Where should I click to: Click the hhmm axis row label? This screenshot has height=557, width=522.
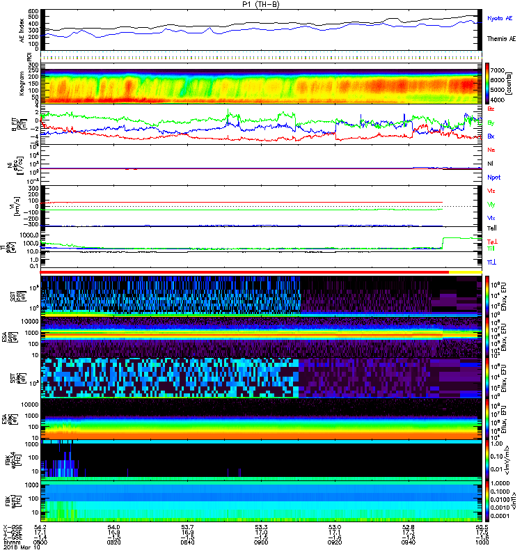(x=12, y=542)
